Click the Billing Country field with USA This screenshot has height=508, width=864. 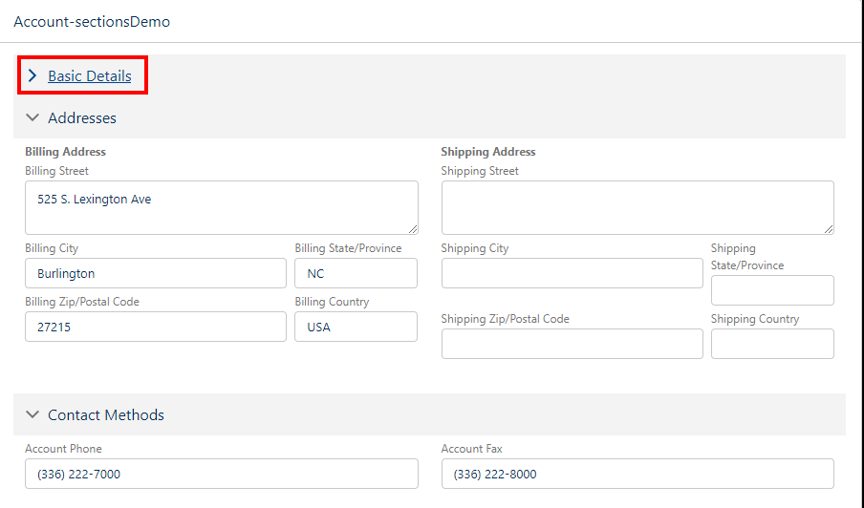pyautogui.click(x=356, y=327)
